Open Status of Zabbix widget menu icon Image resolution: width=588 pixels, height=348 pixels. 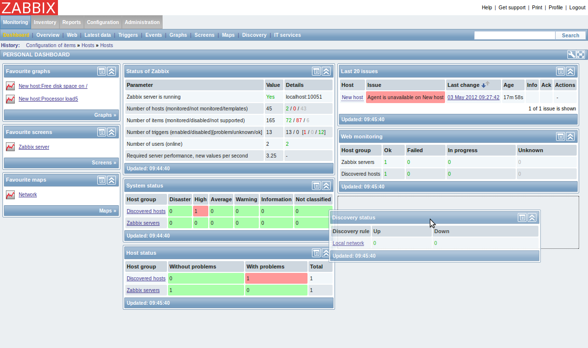click(x=316, y=71)
